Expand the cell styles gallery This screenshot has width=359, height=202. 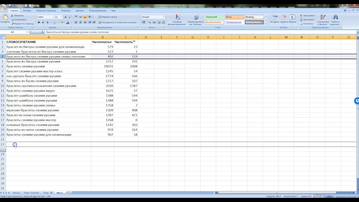point(266,23)
